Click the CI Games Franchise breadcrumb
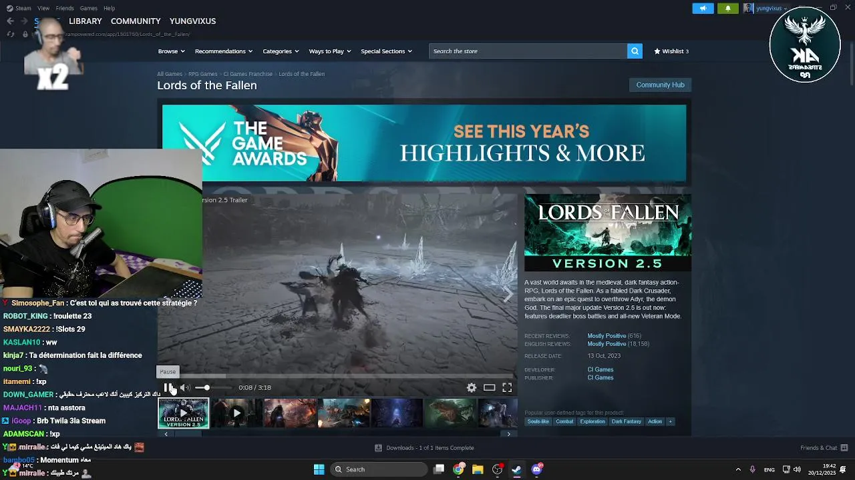Screen dimensions: 855x480 click(x=248, y=74)
